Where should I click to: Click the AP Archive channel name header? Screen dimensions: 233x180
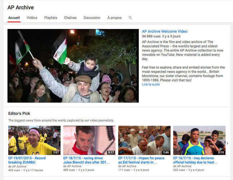[20, 7]
